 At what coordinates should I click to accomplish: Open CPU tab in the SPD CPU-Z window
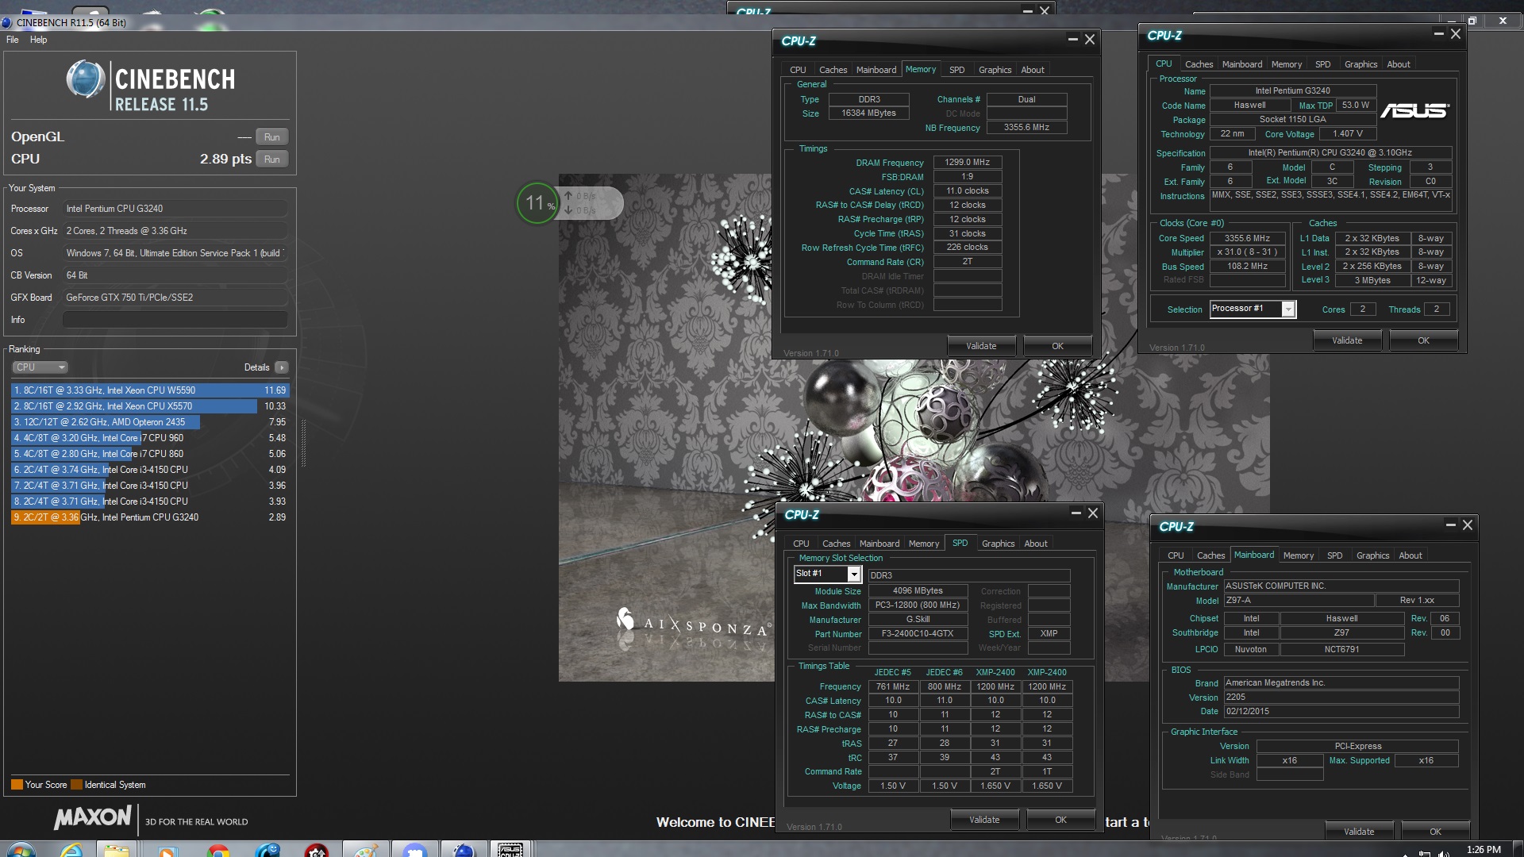(801, 544)
